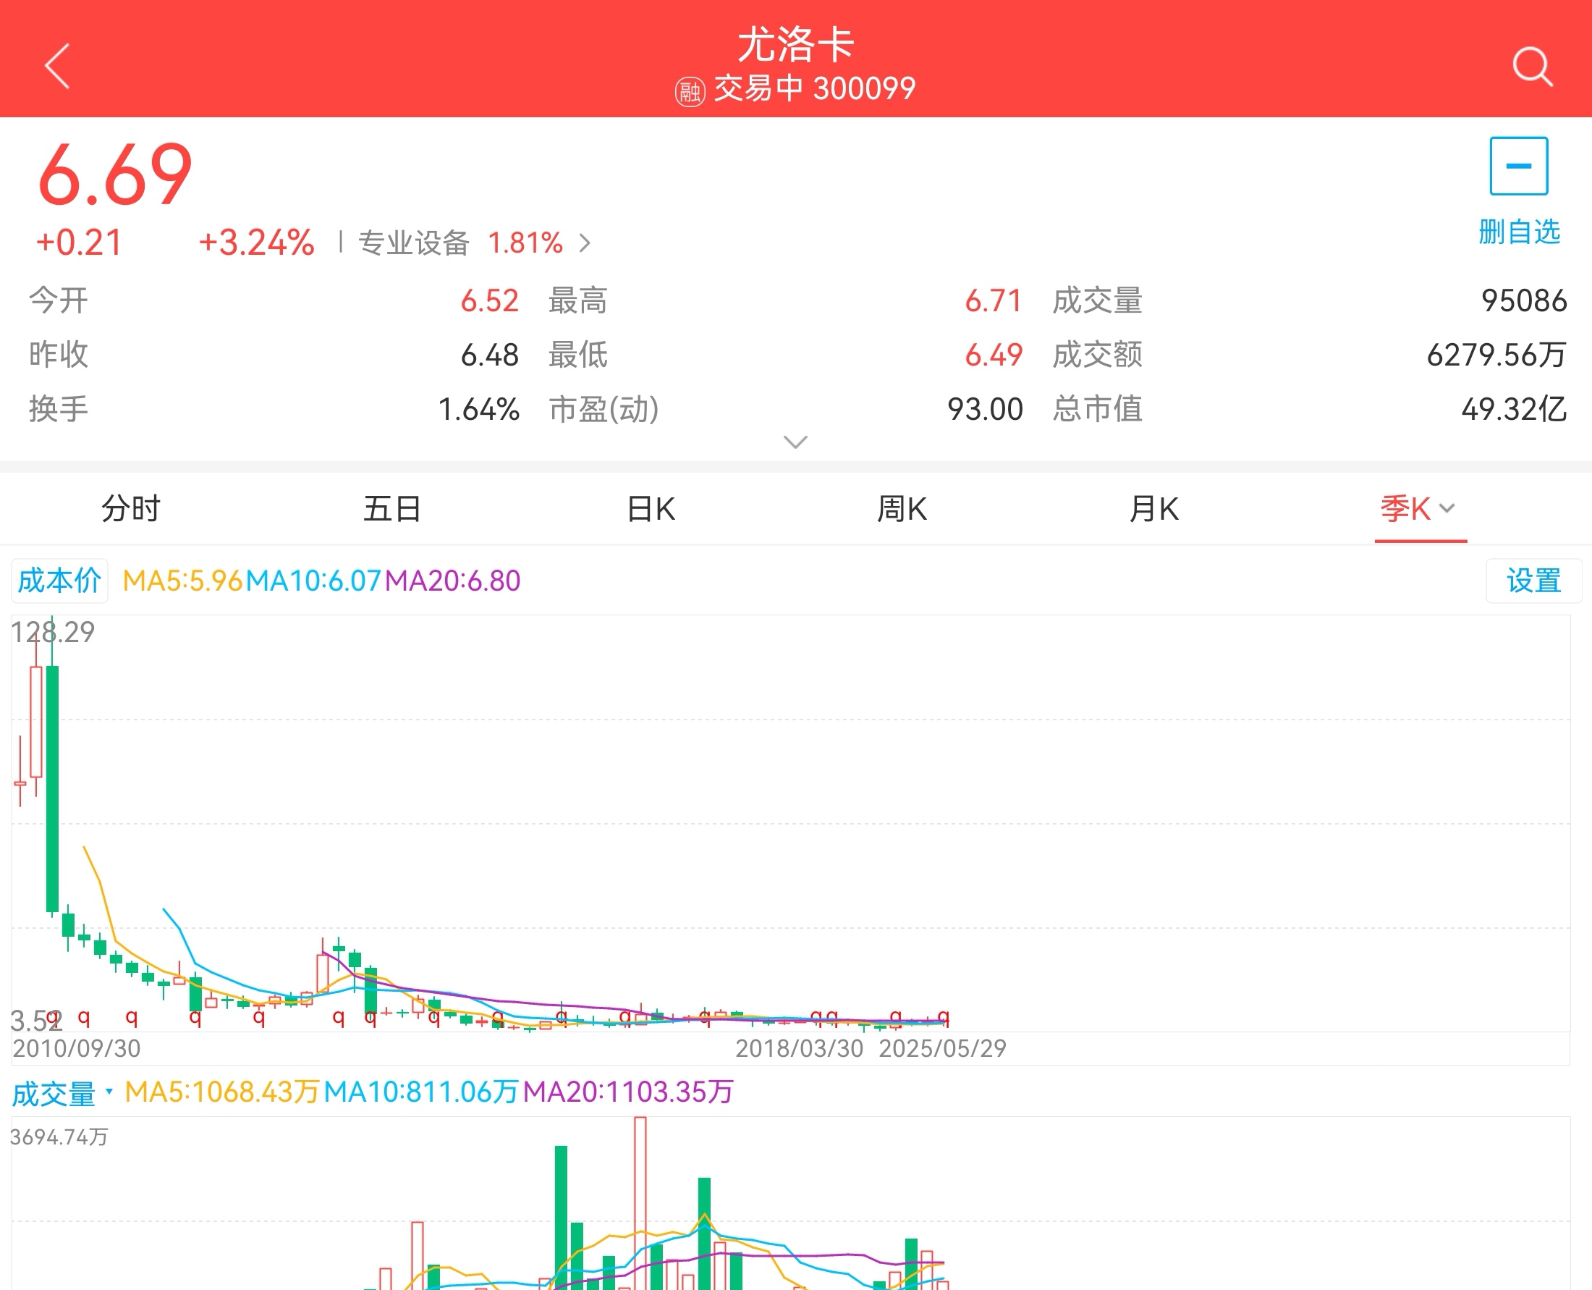Tap the 2010/09/30 date label
1592x1290 pixels.
click(x=77, y=1048)
